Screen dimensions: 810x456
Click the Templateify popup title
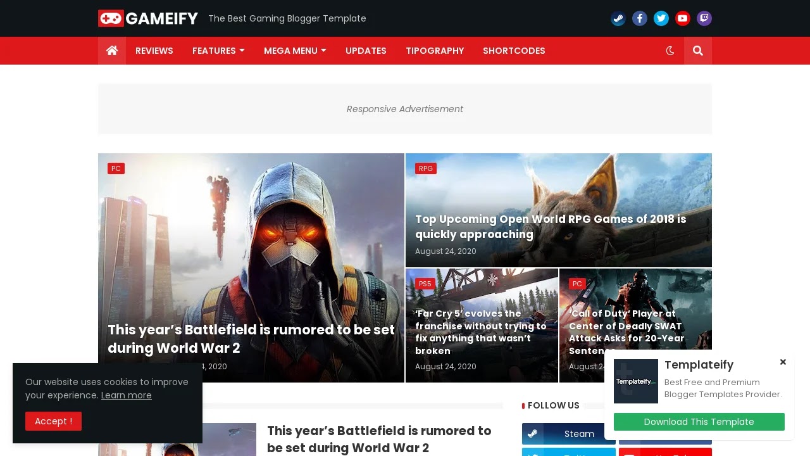(x=699, y=365)
